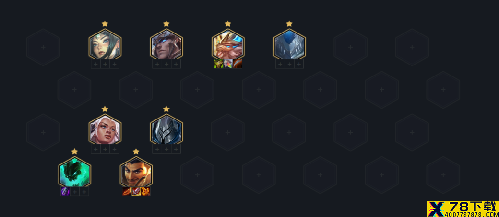The width and height of the screenshot is (499, 217).
Task: Click the empty bottom-right hexagon board slot
Action: point(443,175)
